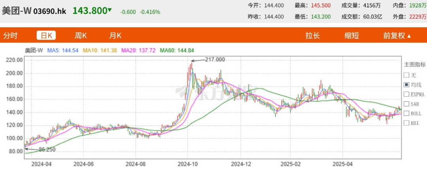Open the 周K weekly chart tab
Image resolution: width=427 pixels, height=169 pixels.
coord(81,36)
